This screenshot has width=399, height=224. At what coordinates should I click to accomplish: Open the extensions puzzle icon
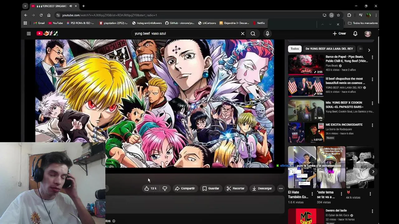(x=349, y=15)
